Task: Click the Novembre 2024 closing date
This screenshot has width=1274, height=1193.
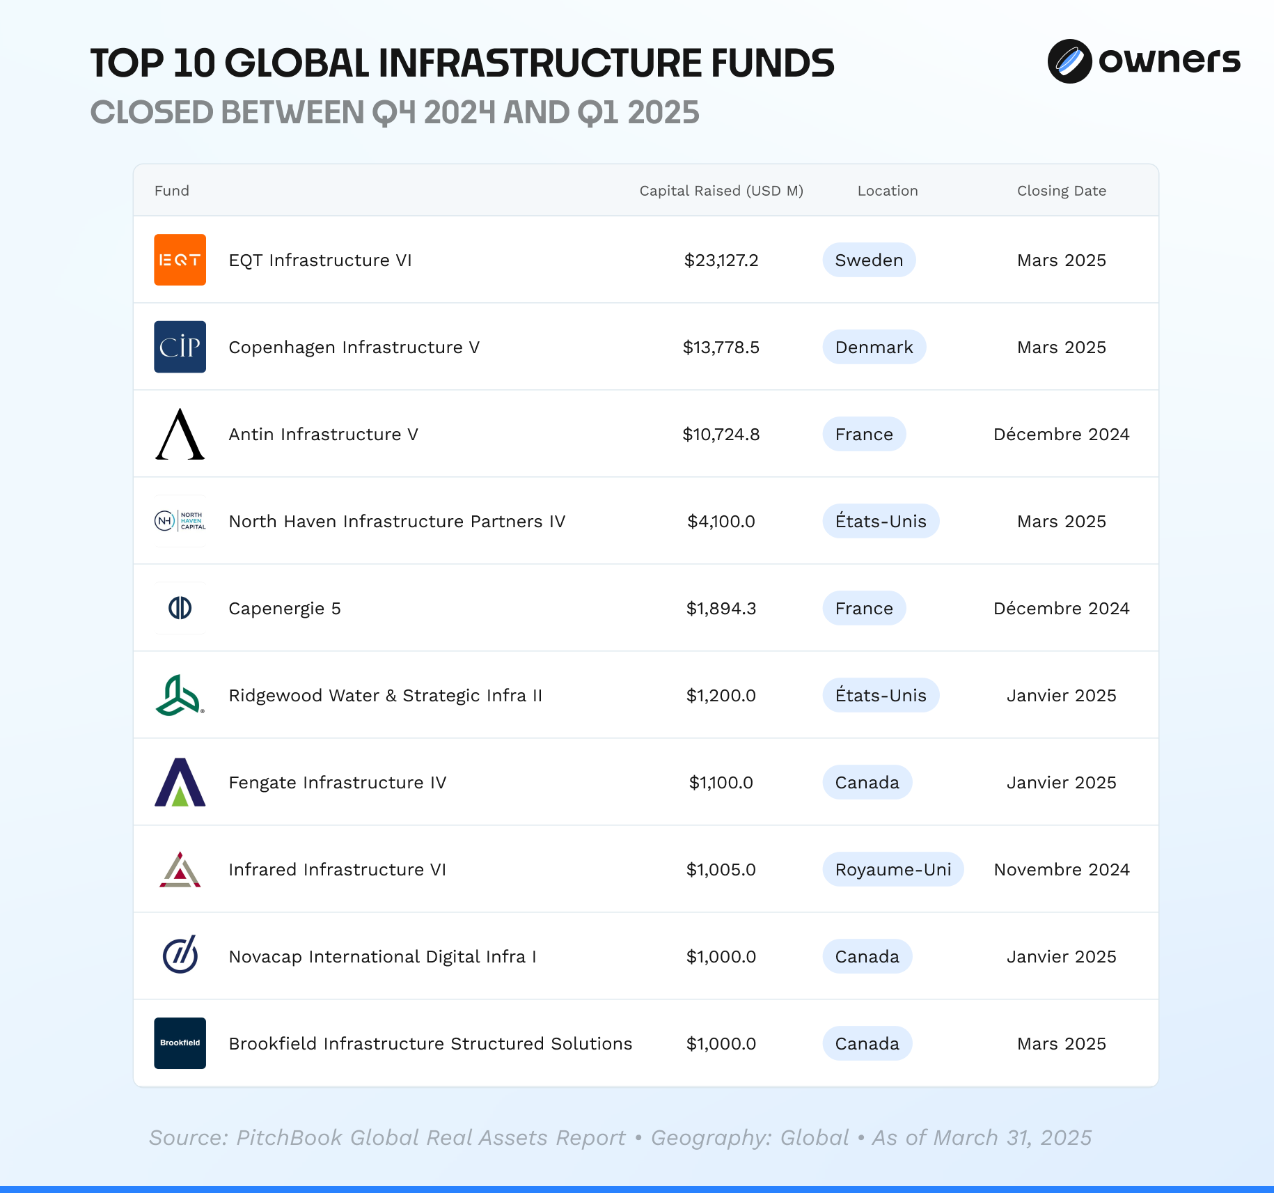Action: click(1062, 869)
